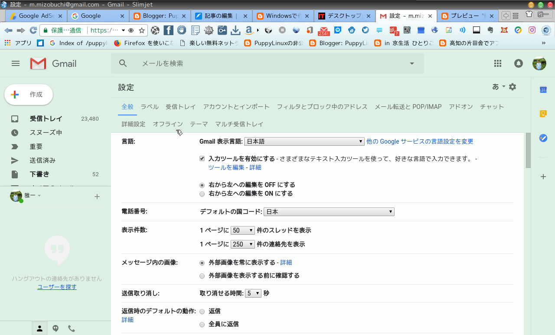
Task: Click inside the メールを検索 search field
Action: click(x=217, y=63)
